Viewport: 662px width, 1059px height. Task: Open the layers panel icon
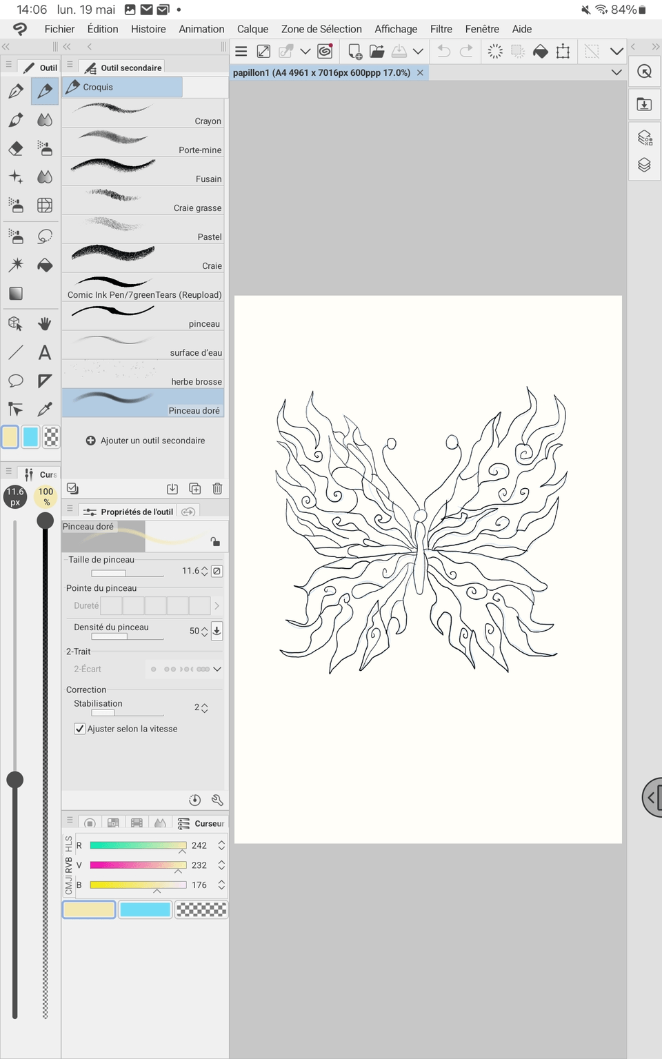[x=644, y=165]
